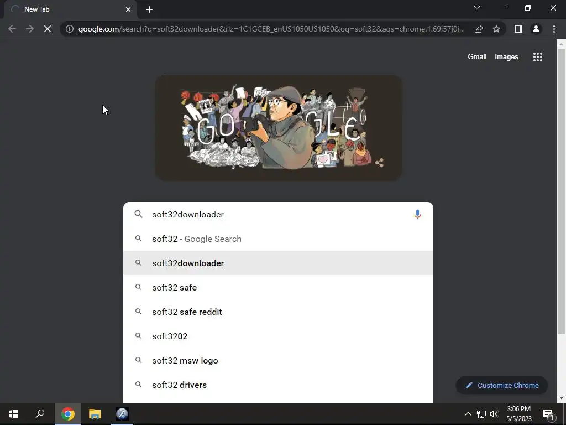Screen dimensions: 566x425
Task: Open network status tray icon
Action: [x=481, y=414]
